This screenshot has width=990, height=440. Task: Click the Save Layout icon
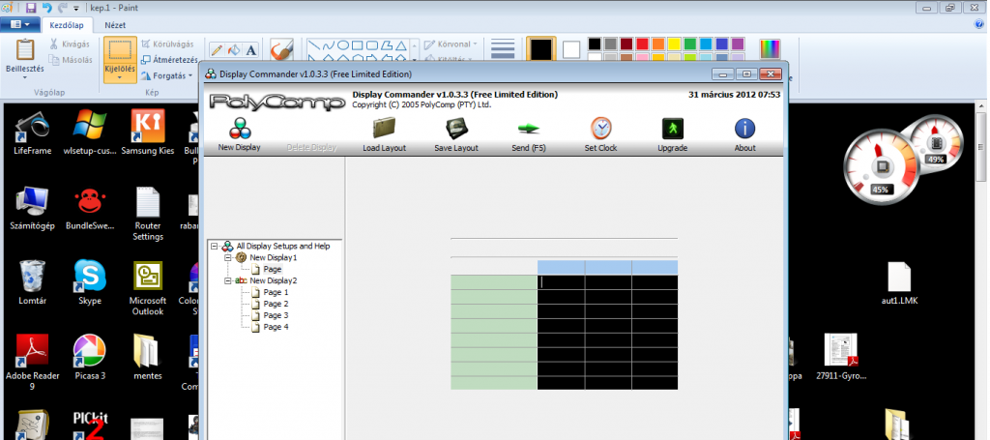pyautogui.click(x=456, y=129)
